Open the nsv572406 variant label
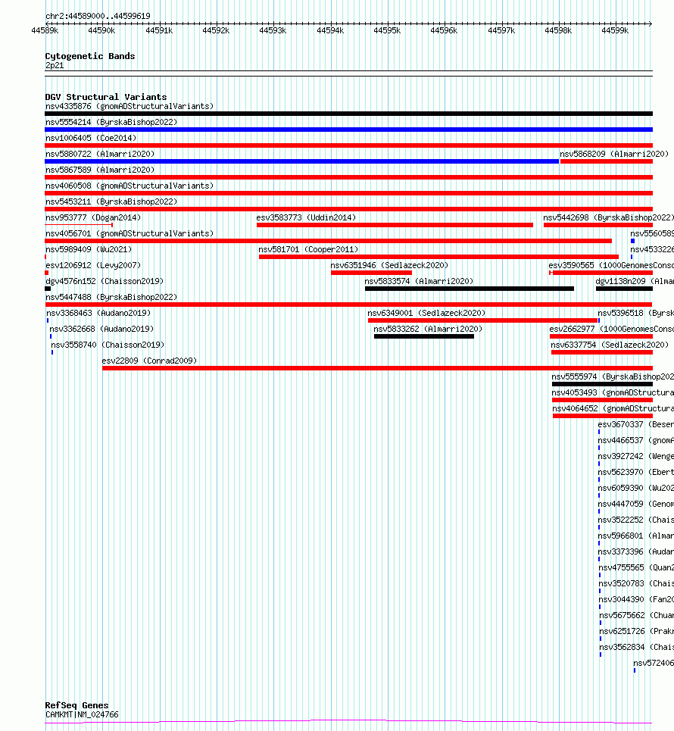This screenshot has height=731, width=674. 654,663
